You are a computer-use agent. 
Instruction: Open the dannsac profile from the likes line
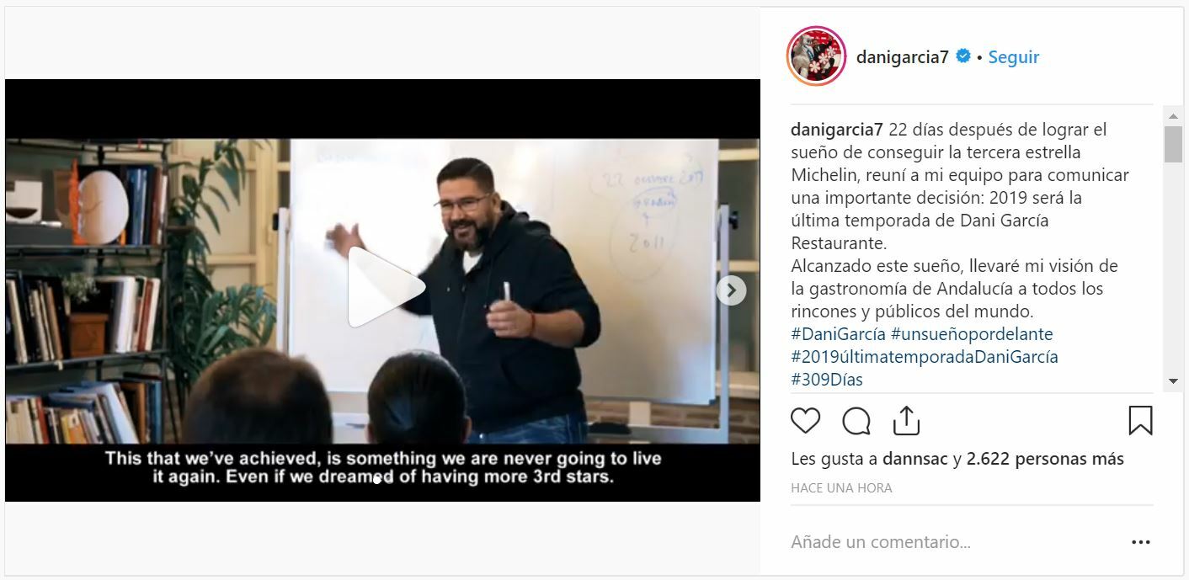click(914, 459)
